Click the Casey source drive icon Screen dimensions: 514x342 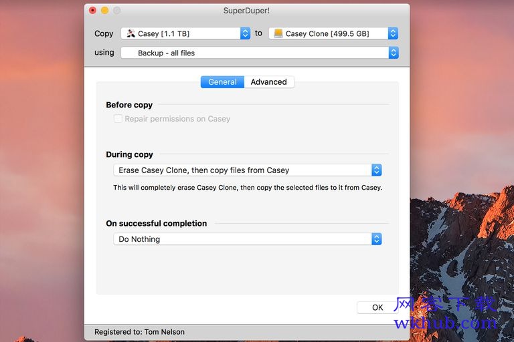click(131, 33)
